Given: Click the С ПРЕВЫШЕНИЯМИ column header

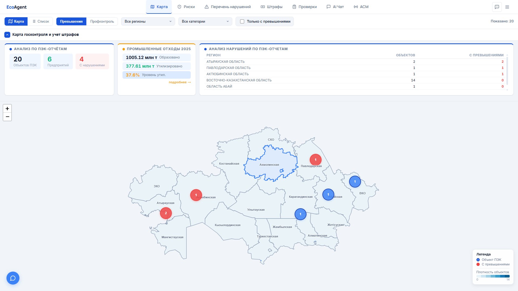Looking at the screenshot, I should 486,55.
